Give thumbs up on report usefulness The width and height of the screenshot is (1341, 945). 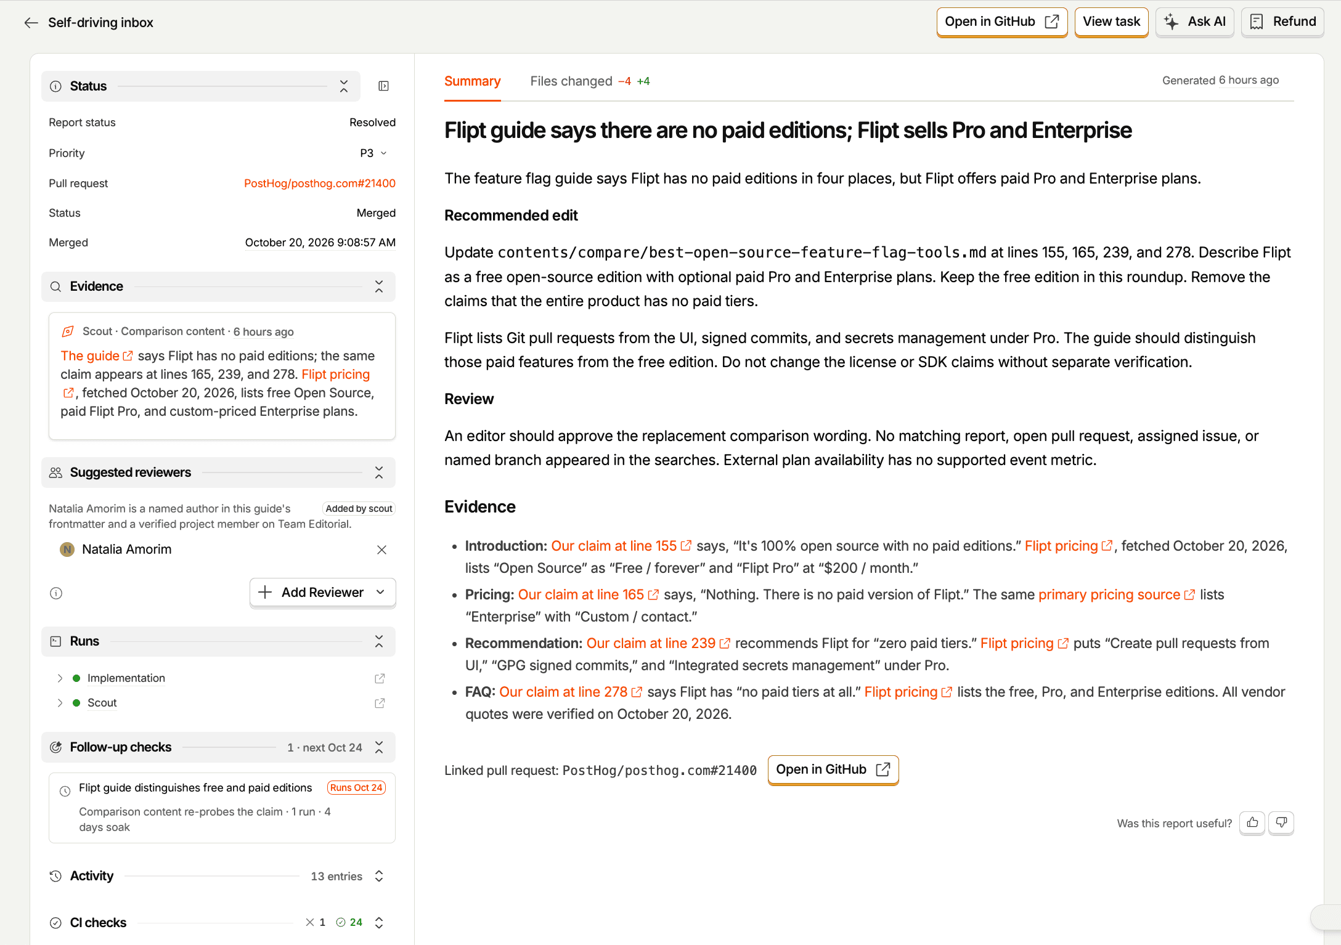tap(1252, 823)
